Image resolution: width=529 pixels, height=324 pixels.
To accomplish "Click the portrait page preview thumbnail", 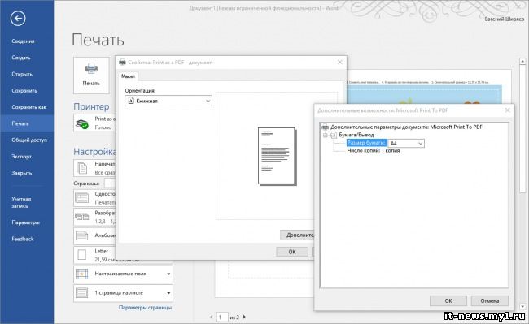I will pyautogui.click(x=277, y=156).
